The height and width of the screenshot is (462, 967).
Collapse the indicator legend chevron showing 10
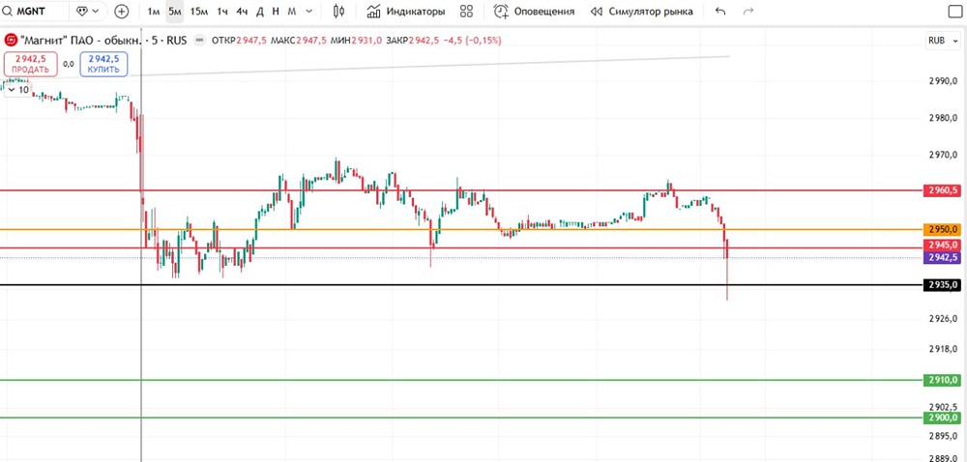17,90
